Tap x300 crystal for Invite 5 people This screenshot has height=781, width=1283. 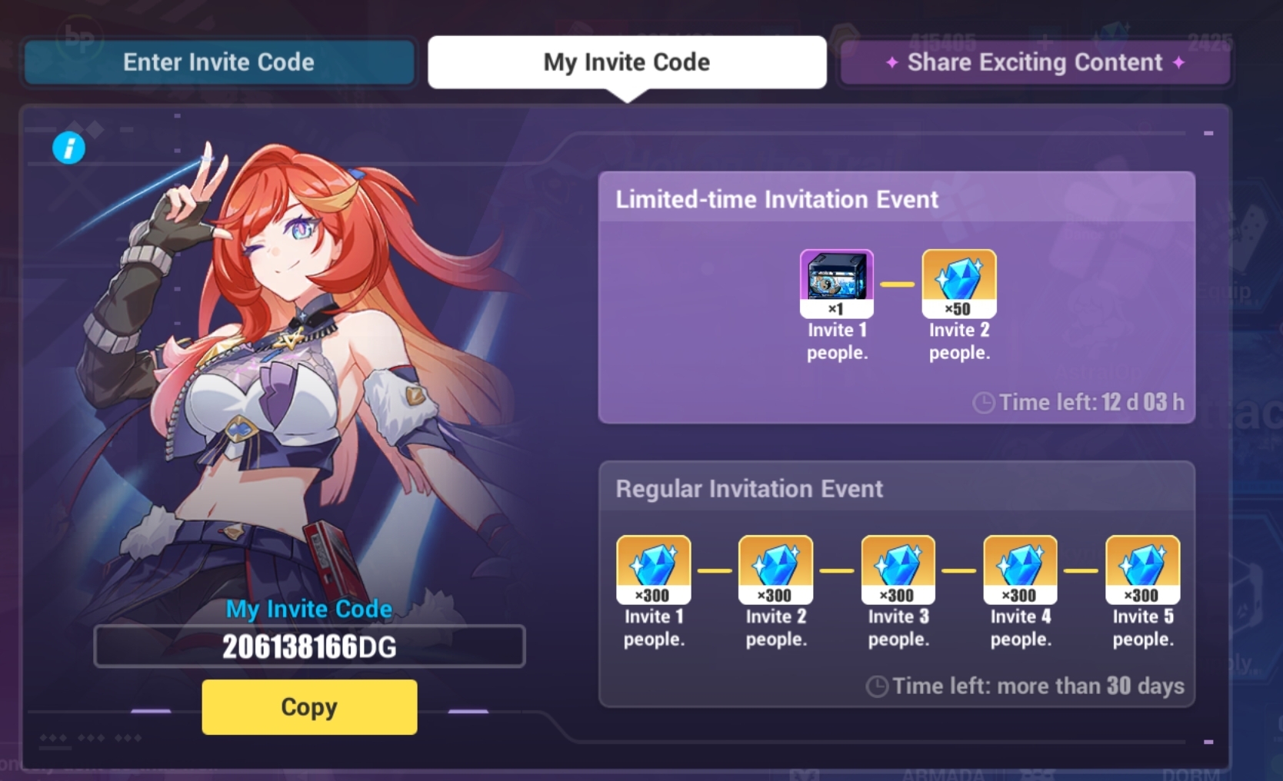pyautogui.click(x=1142, y=570)
